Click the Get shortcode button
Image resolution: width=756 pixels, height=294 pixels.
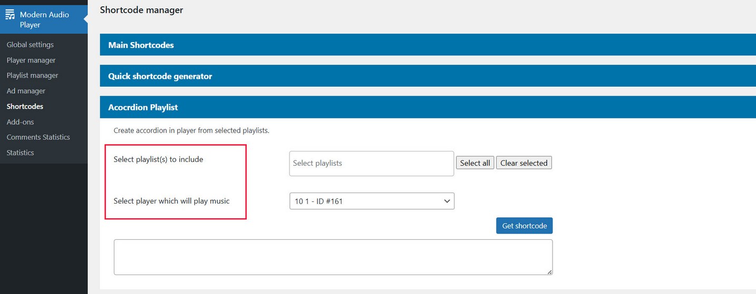coord(524,226)
